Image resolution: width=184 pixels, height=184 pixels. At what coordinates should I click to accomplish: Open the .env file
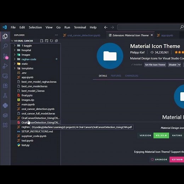pos(35,73)
